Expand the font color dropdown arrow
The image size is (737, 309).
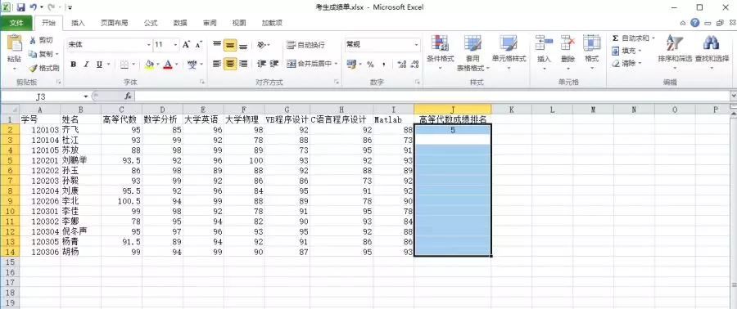(x=177, y=65)
